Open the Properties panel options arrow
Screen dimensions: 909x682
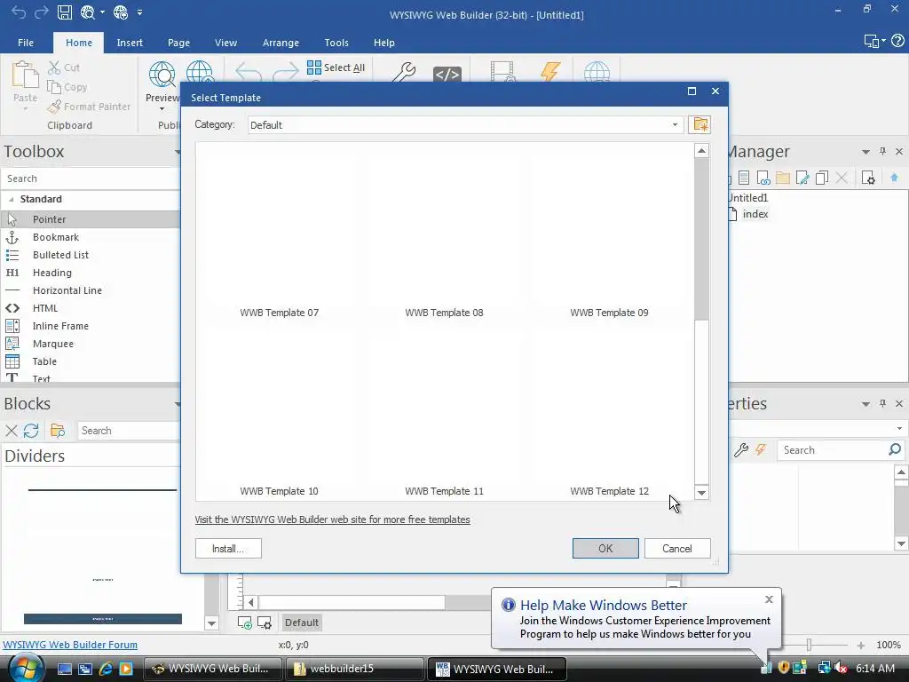click(x=866, y=404)
